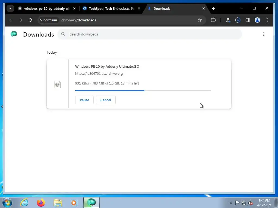The height and width of the screenshot is (208, 278).
Task: Open the Extensions puzzle icon
Action: coord(213,20)
